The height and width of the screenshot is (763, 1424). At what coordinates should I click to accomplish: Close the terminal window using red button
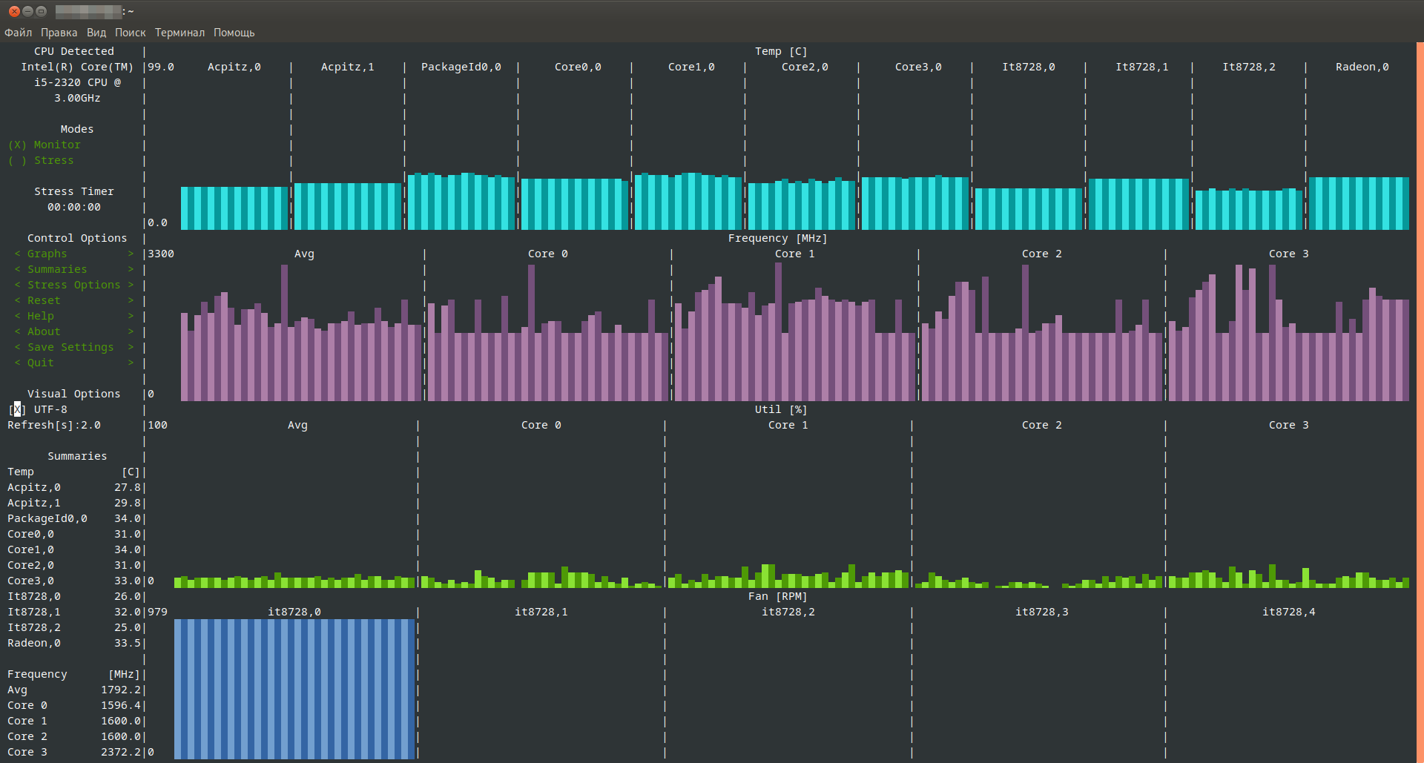point(14,11)
